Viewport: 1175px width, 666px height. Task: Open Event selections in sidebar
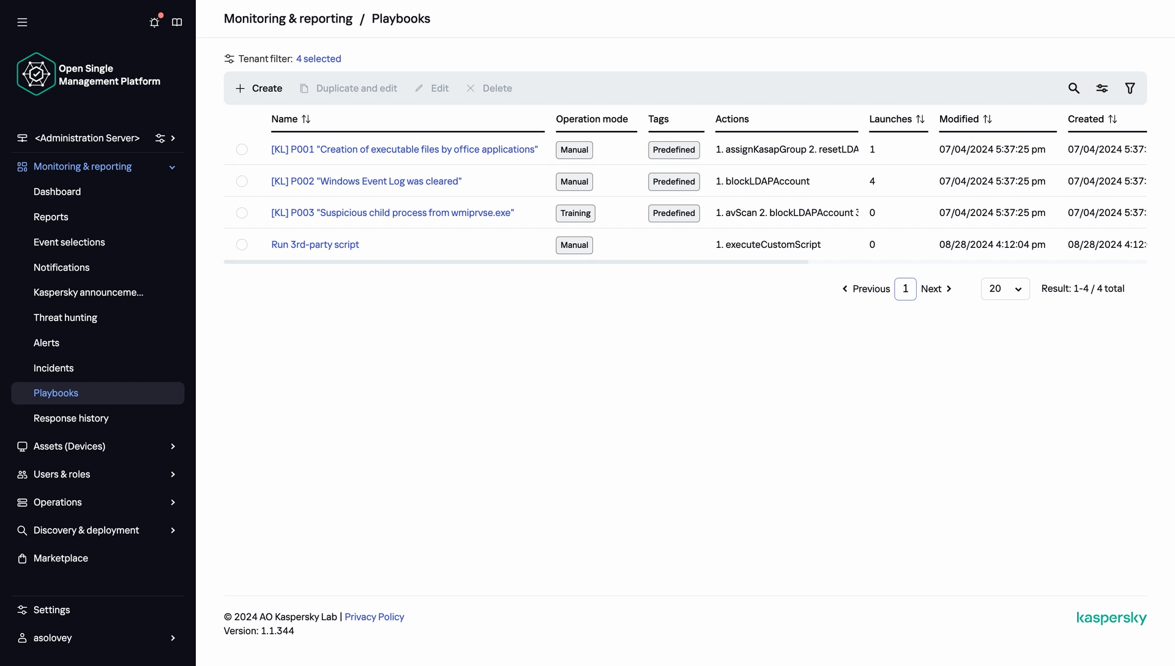click(69, 242)
